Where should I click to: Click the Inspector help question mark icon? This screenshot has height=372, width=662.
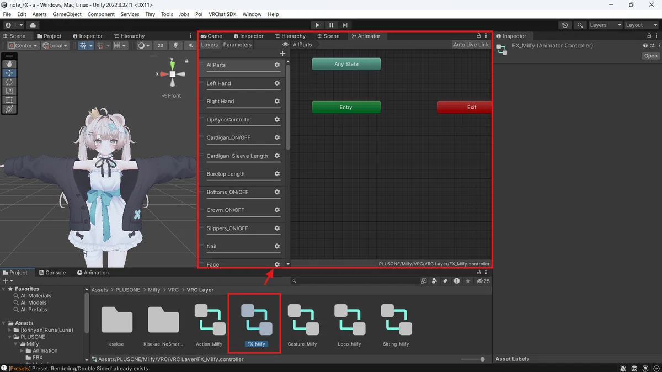coord(645,46)
